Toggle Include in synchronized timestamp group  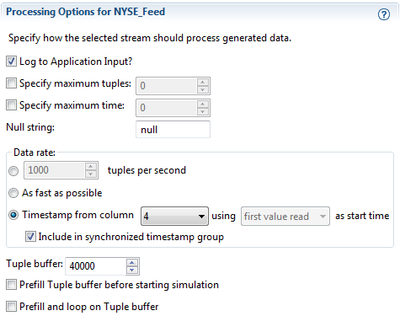30,237
